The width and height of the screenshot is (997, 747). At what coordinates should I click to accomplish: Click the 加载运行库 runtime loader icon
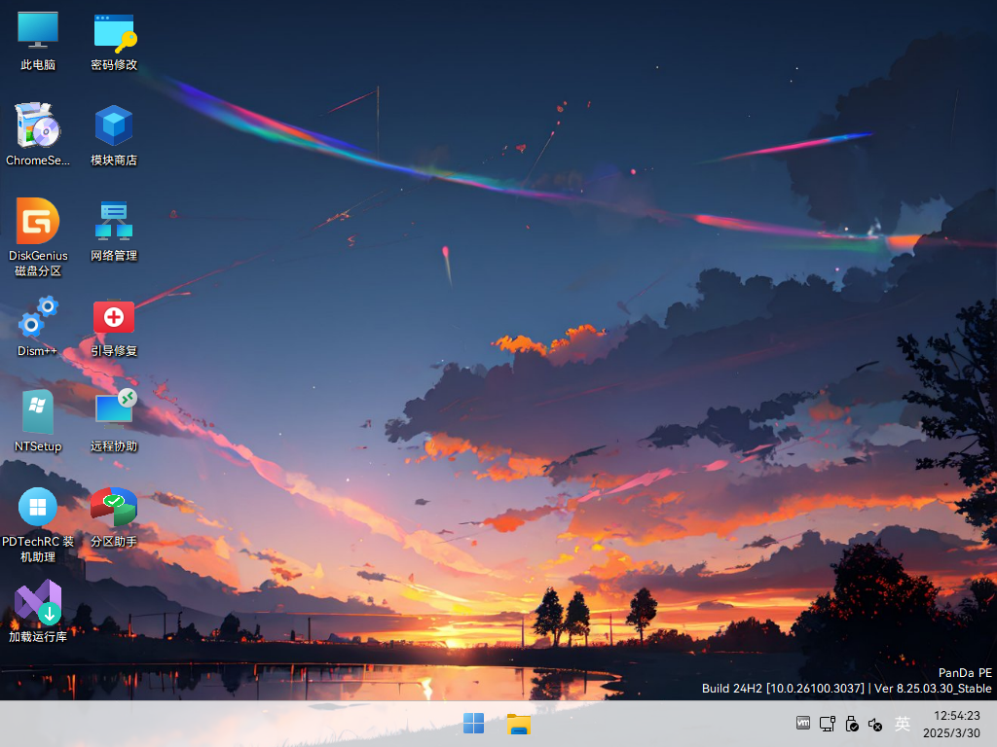pos(38,602)
